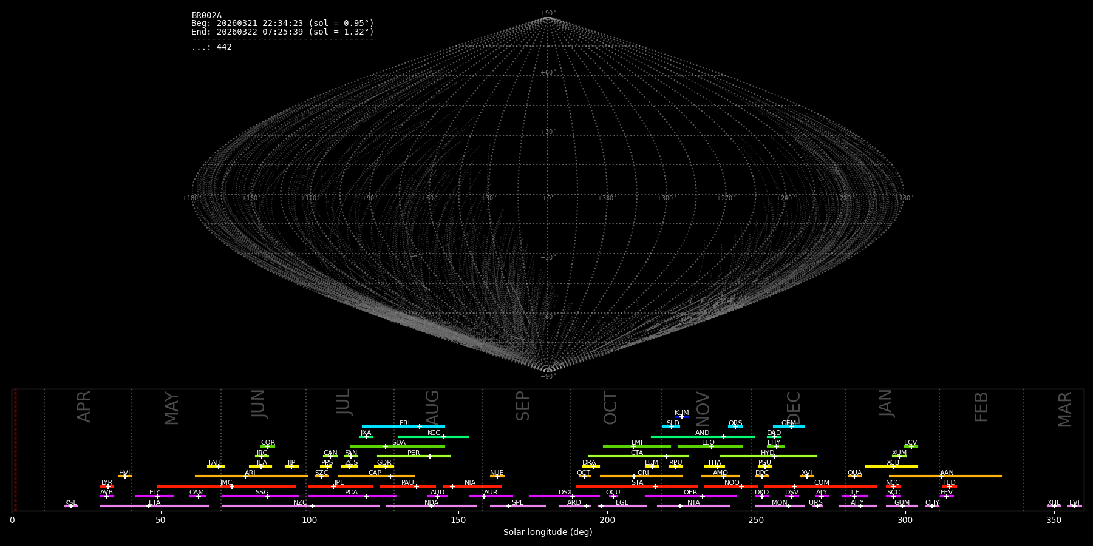Click the Solar longitude axis label
Image resolution: width=1093 pixels, height=546 pixels.
[x=548, y=533]
